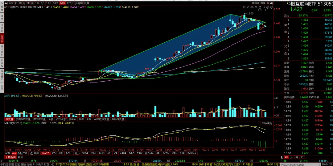Switch to the 月 monthly period
333x166 pixels.
click(x=24, y=3)
